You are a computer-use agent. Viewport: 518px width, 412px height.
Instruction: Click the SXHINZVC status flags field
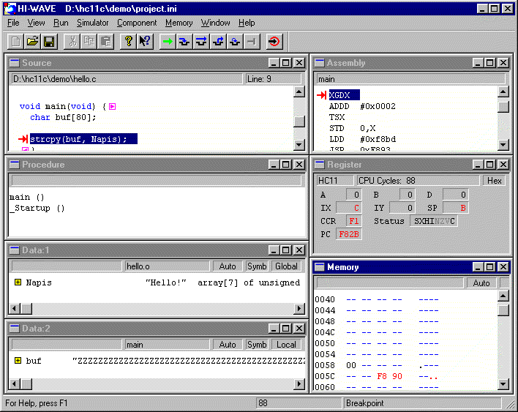click(434, 221)
